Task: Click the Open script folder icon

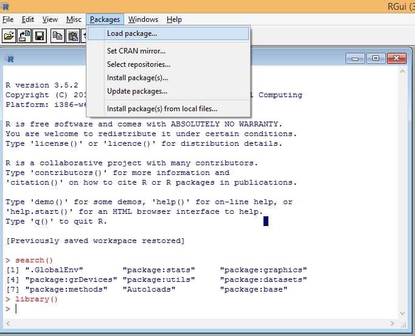Action: pos(9,36)
